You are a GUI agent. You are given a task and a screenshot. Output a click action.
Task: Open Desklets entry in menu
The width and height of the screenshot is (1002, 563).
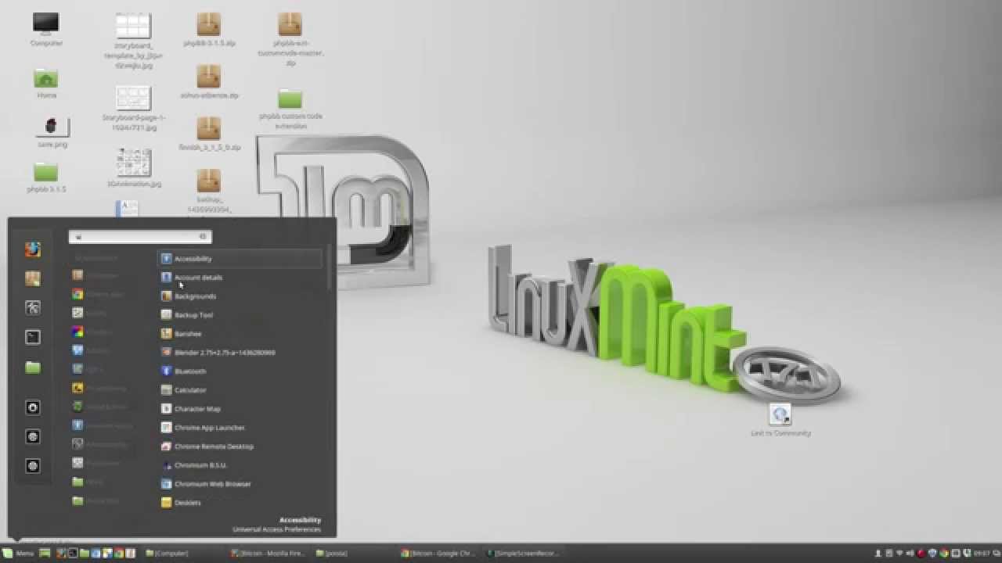point(240,502)
